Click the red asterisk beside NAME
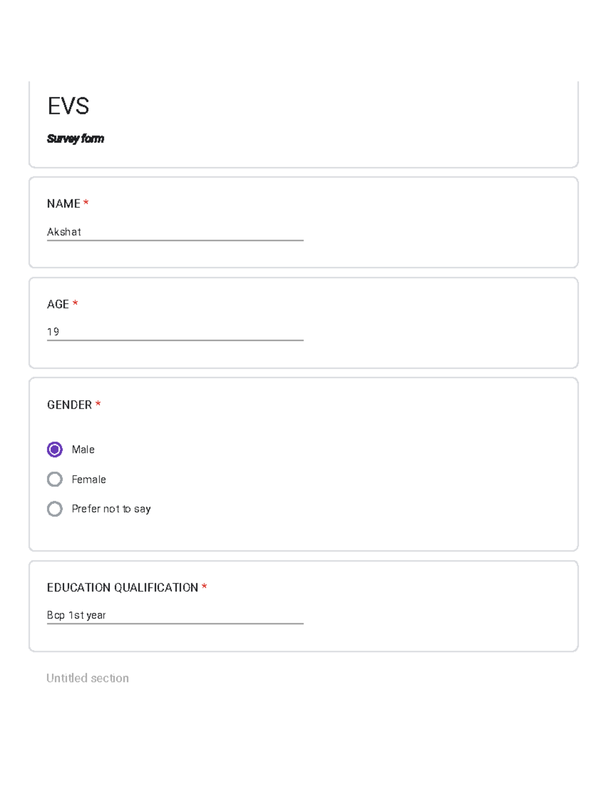The image size is (606, 785). click(x=86, y=203)
